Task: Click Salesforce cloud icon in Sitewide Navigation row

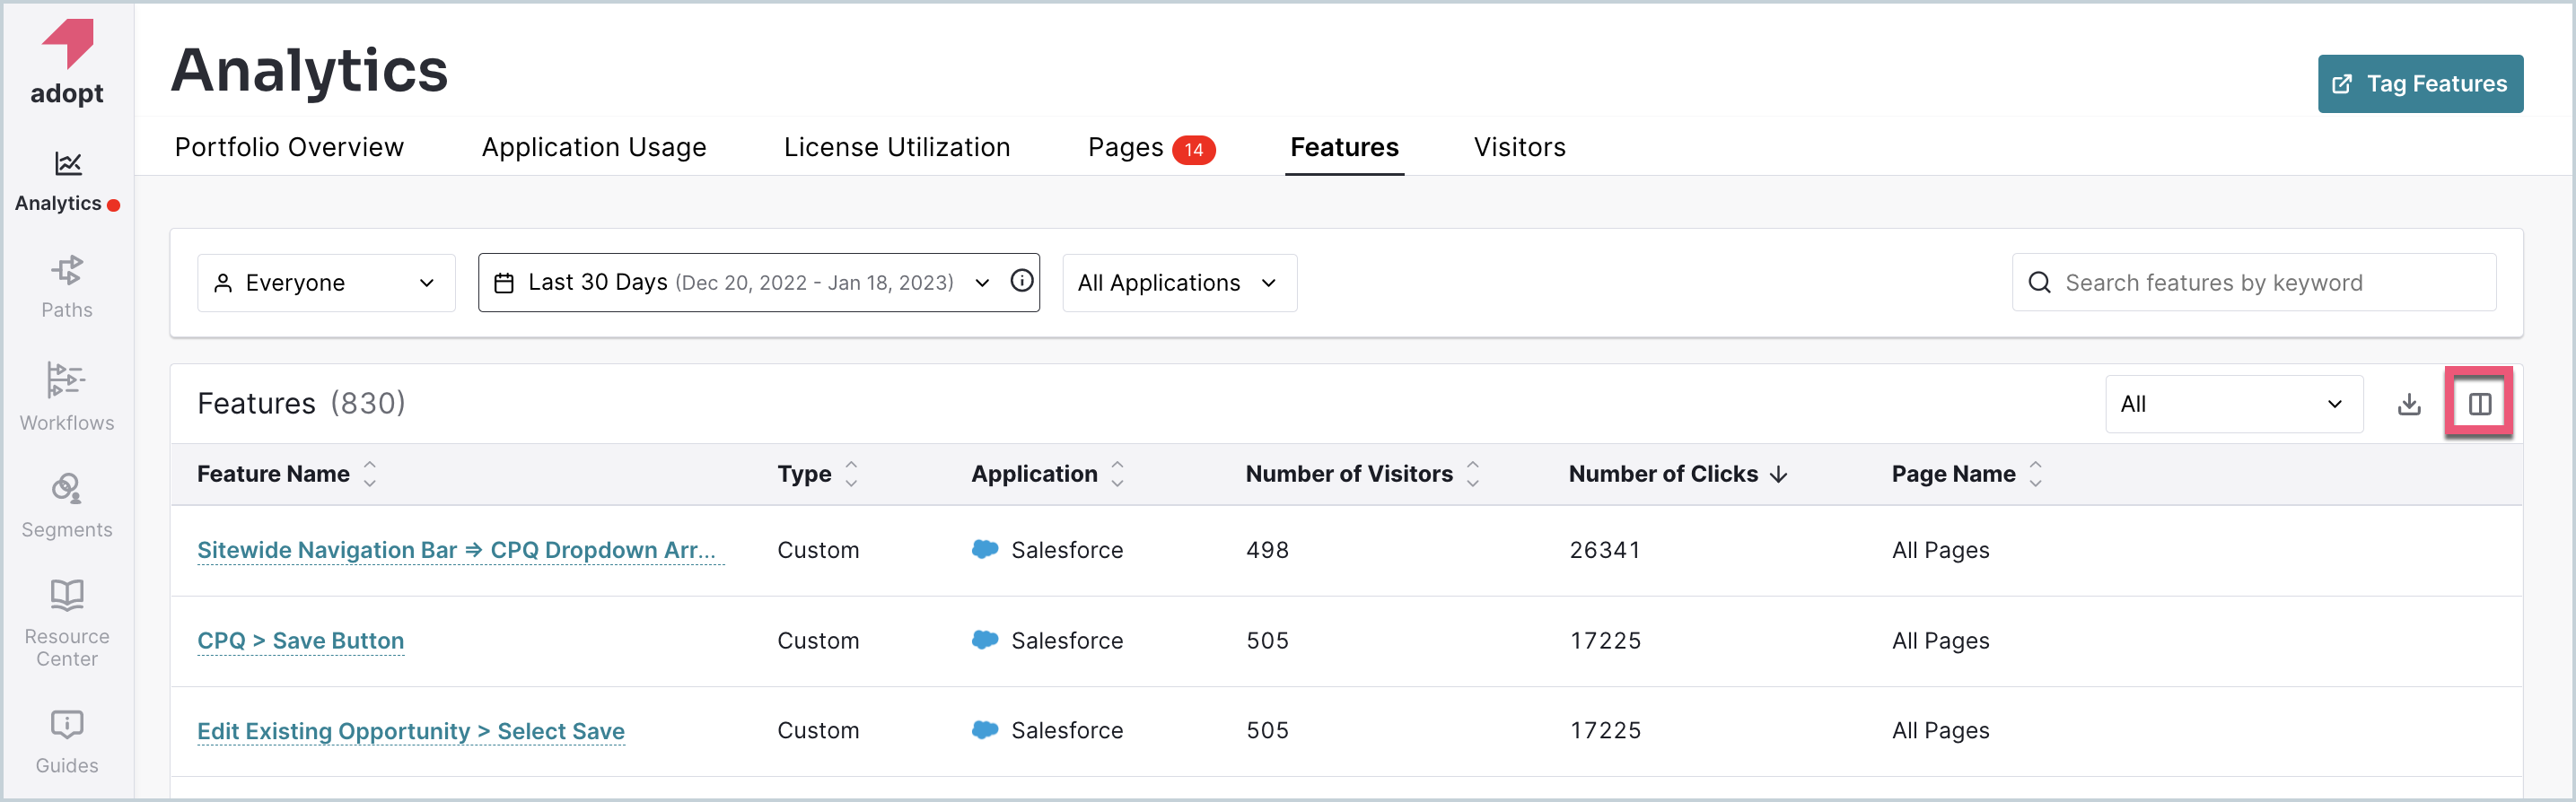Action: [985, 549]
